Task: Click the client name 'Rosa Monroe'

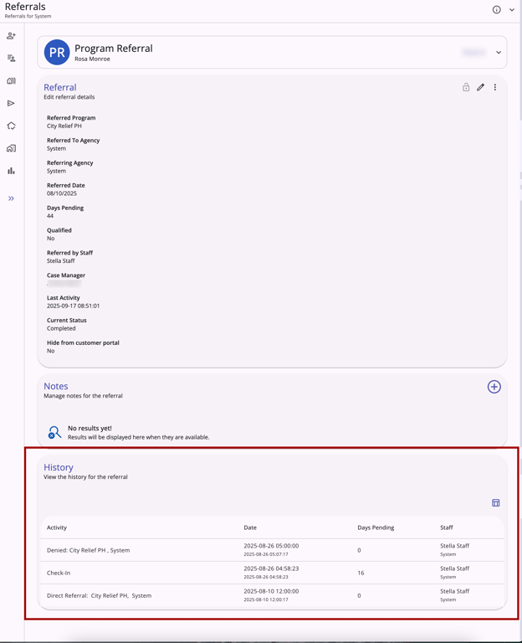Action: (x=92, y=59)
